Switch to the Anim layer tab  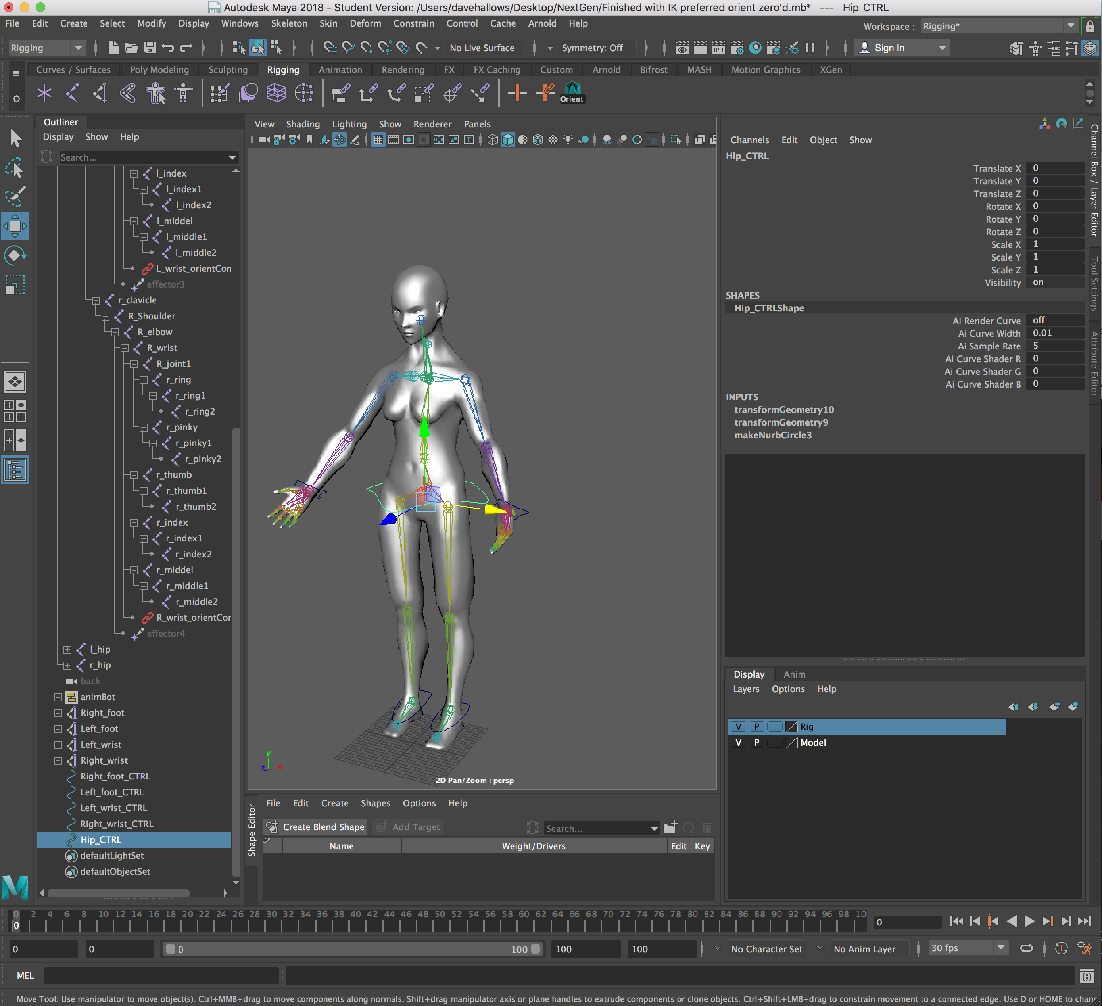pos(794,674)
